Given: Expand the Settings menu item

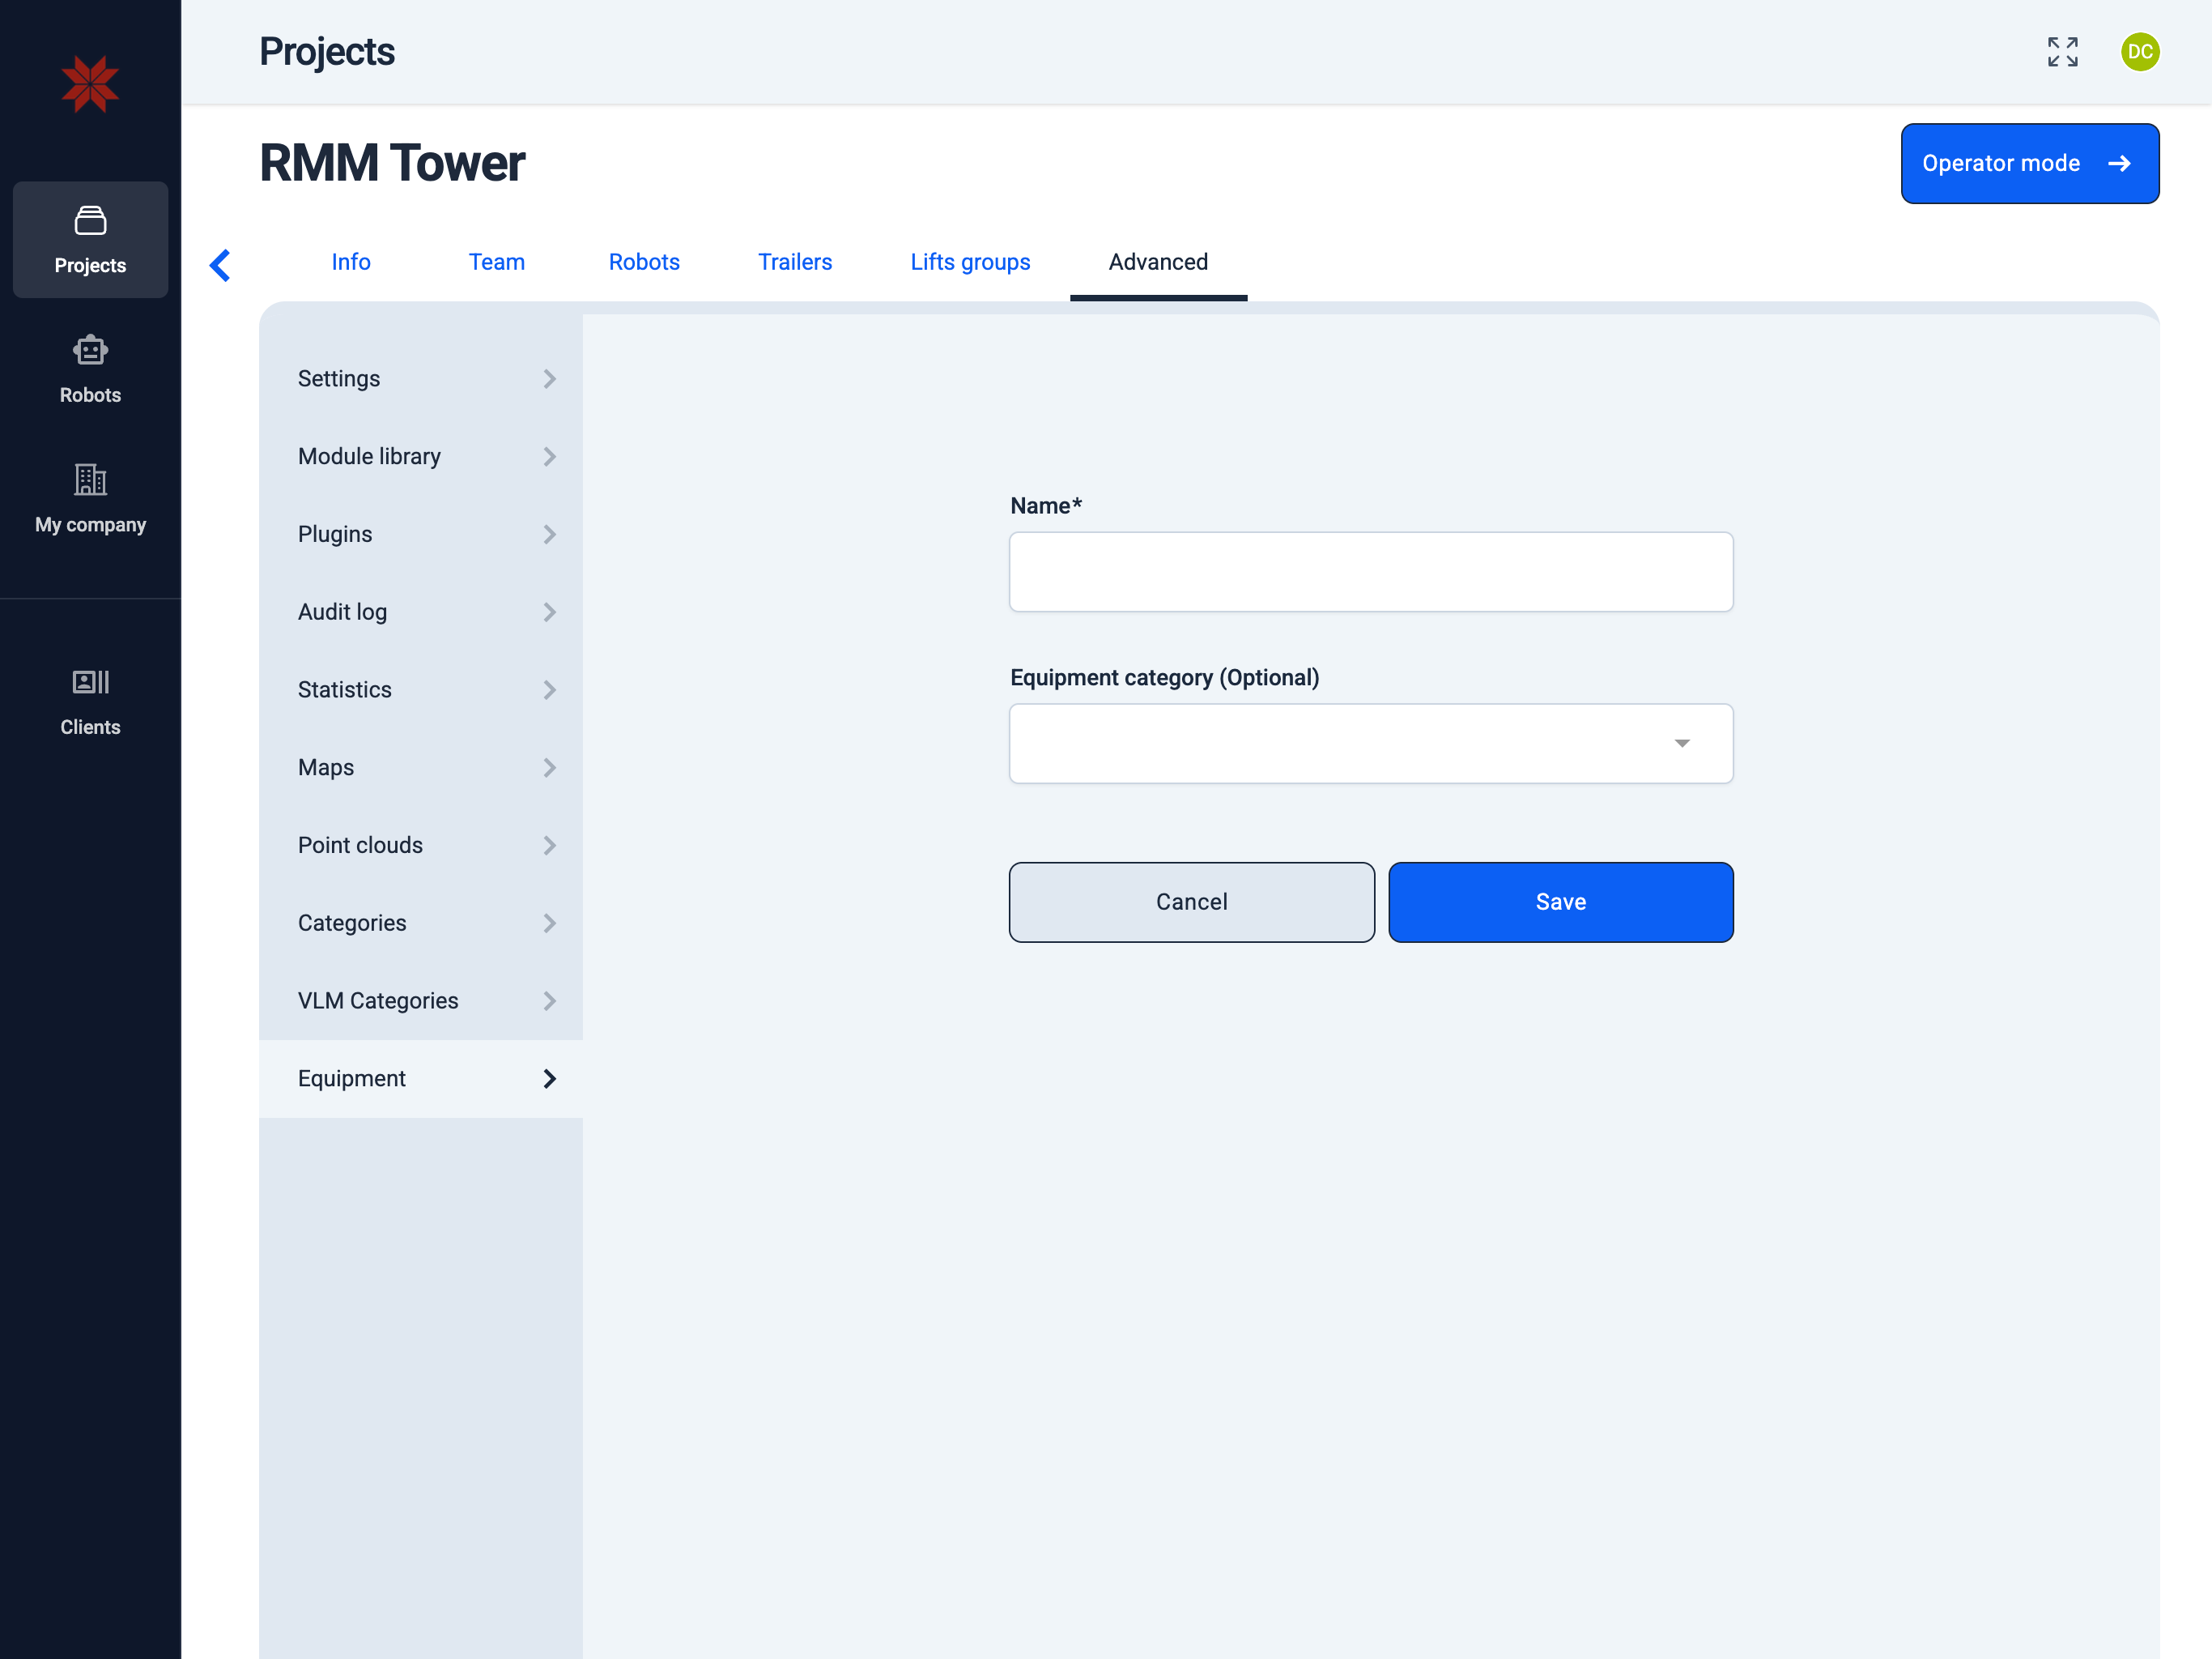Looking at the screenshot, I should coord(421,378).
